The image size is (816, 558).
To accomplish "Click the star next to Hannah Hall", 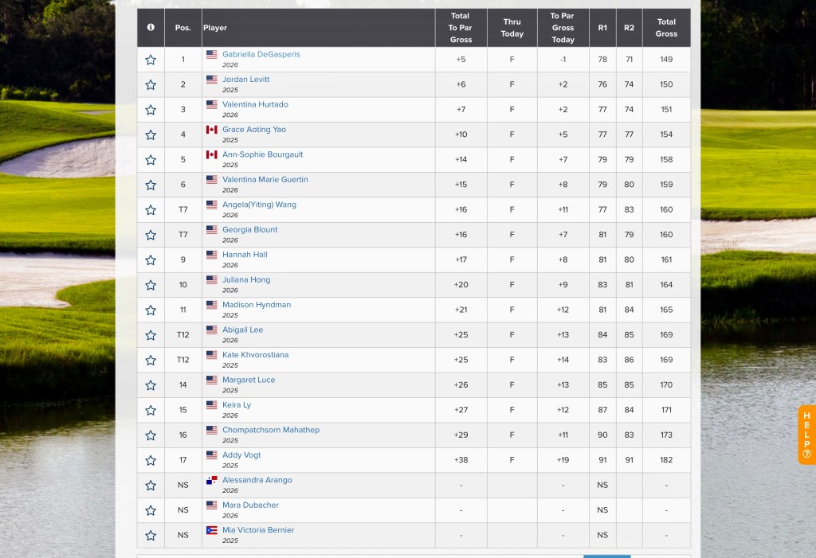I will pos(151,260).
